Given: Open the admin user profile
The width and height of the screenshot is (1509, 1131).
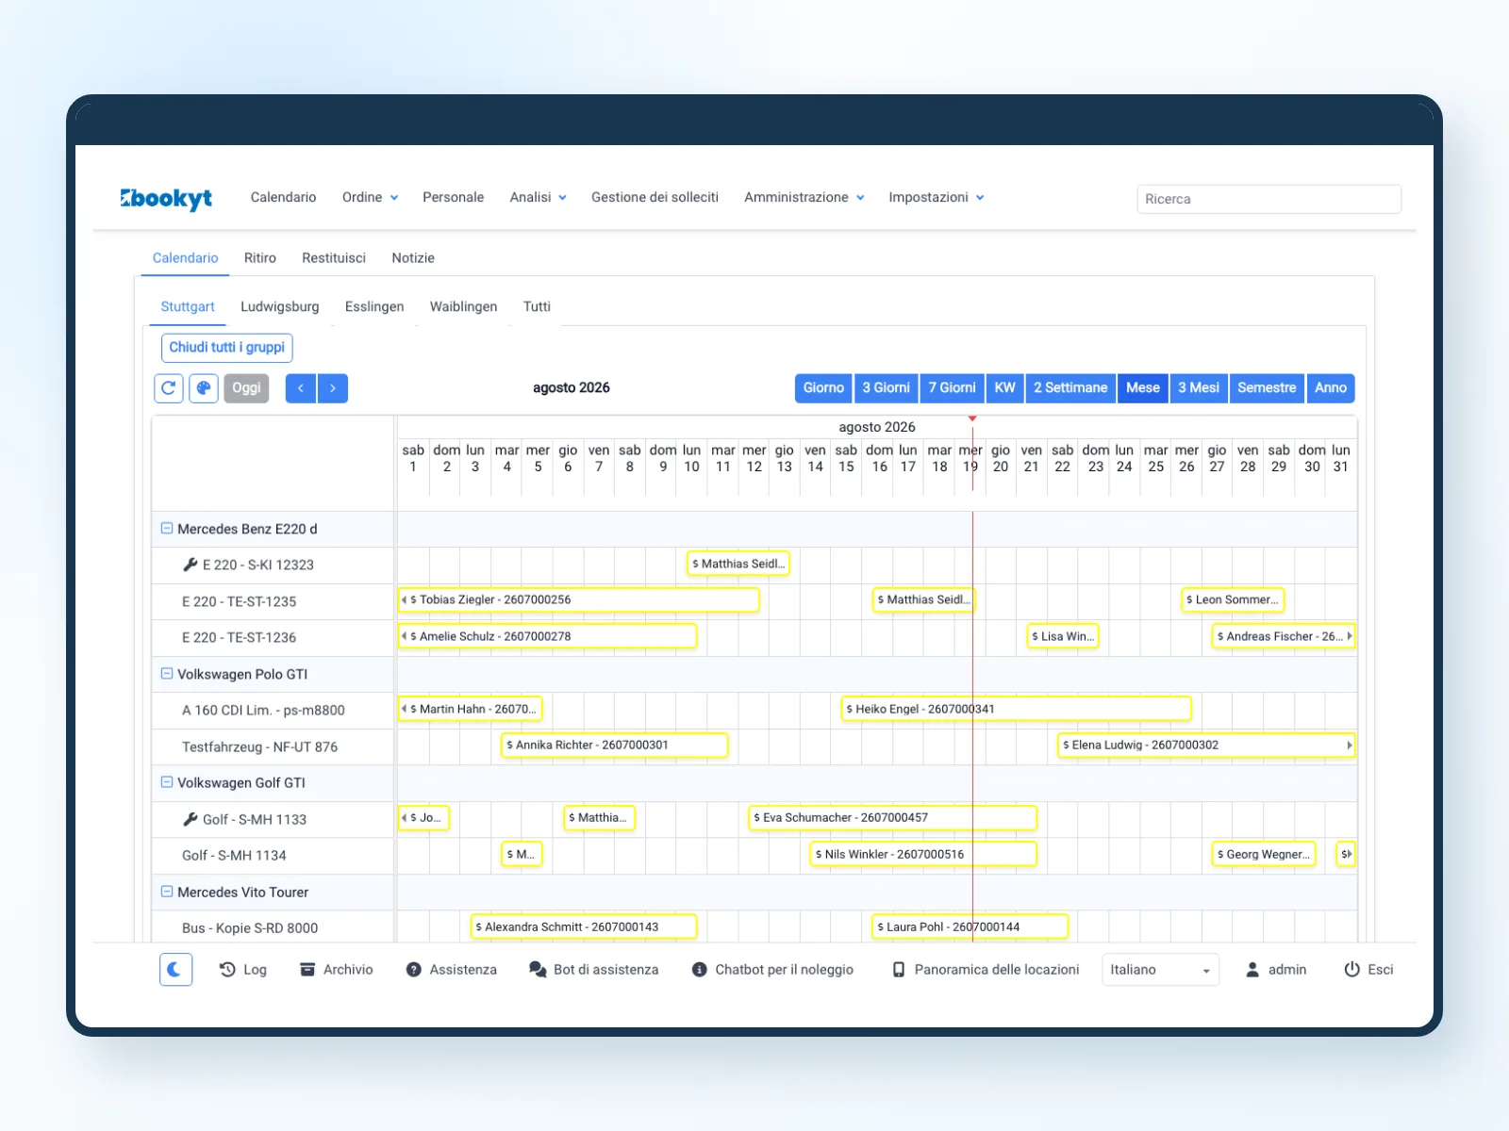Looking at the screenshot, I should (1276, 969).
